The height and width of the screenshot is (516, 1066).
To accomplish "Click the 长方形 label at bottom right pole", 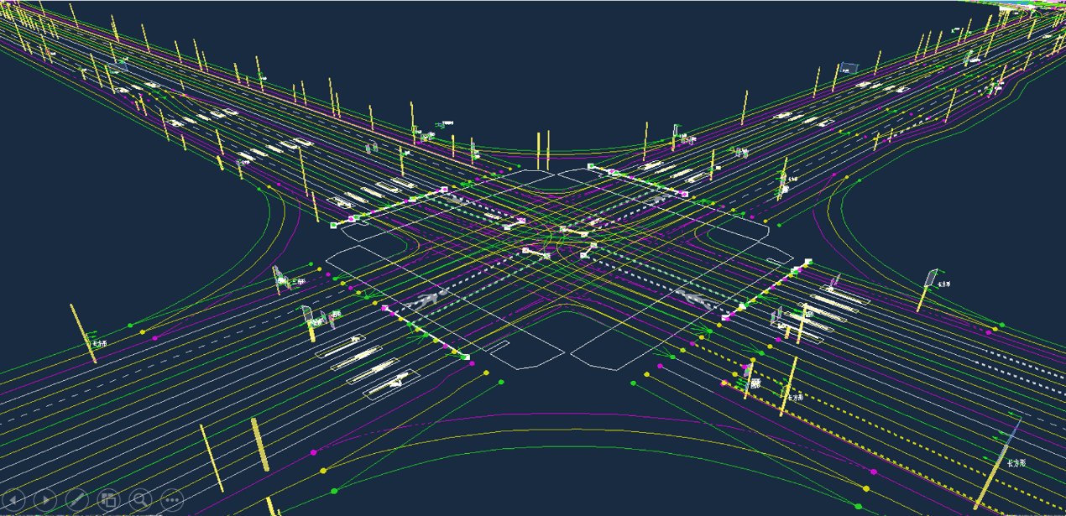I will click(x=1016, y=462).
